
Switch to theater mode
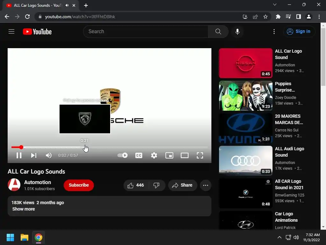pyautogui.click(x=185, y=155)
